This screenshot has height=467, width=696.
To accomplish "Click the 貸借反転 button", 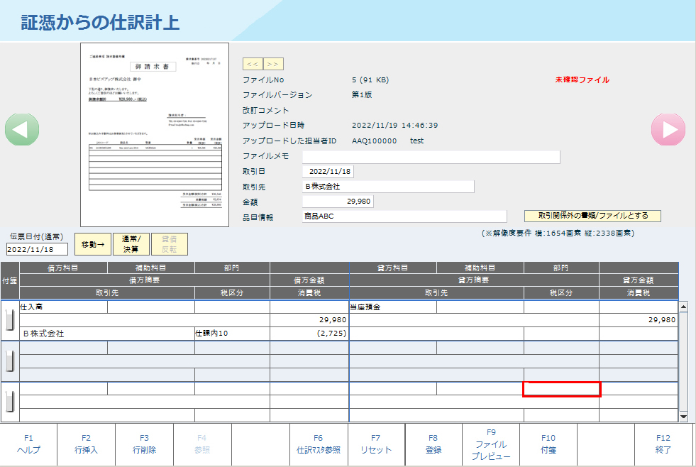I will pos(169,244).
